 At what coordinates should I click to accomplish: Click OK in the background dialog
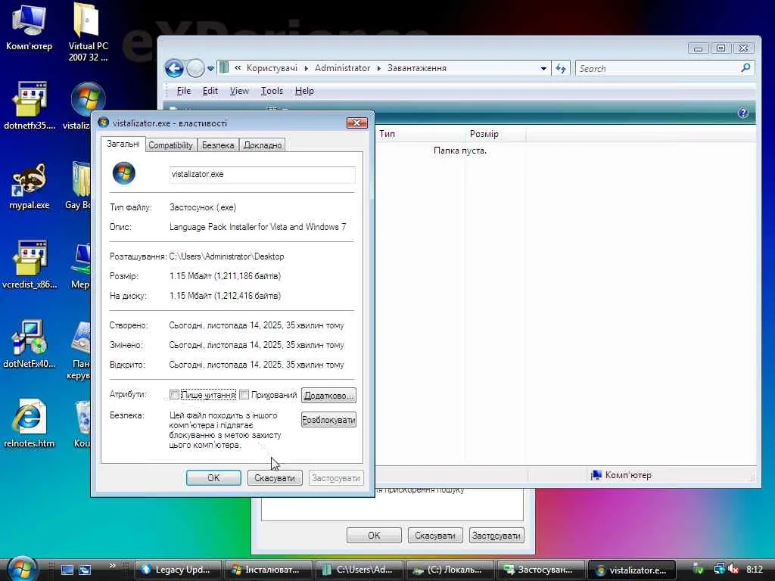(x=374, y=535)
